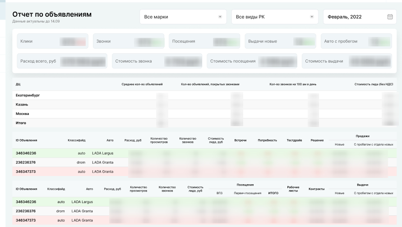Expand the 'Все виды РК' dropdown arrow
The width and height of the screenshot is (402, 227).
(312, 17)
